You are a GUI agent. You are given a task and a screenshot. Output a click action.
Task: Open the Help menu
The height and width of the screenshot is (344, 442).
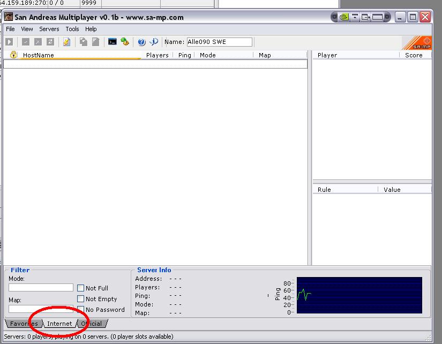pos(91,29)
